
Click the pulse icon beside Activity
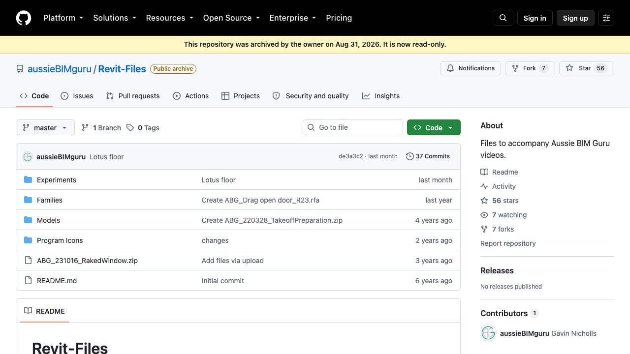tap(484, 186)
